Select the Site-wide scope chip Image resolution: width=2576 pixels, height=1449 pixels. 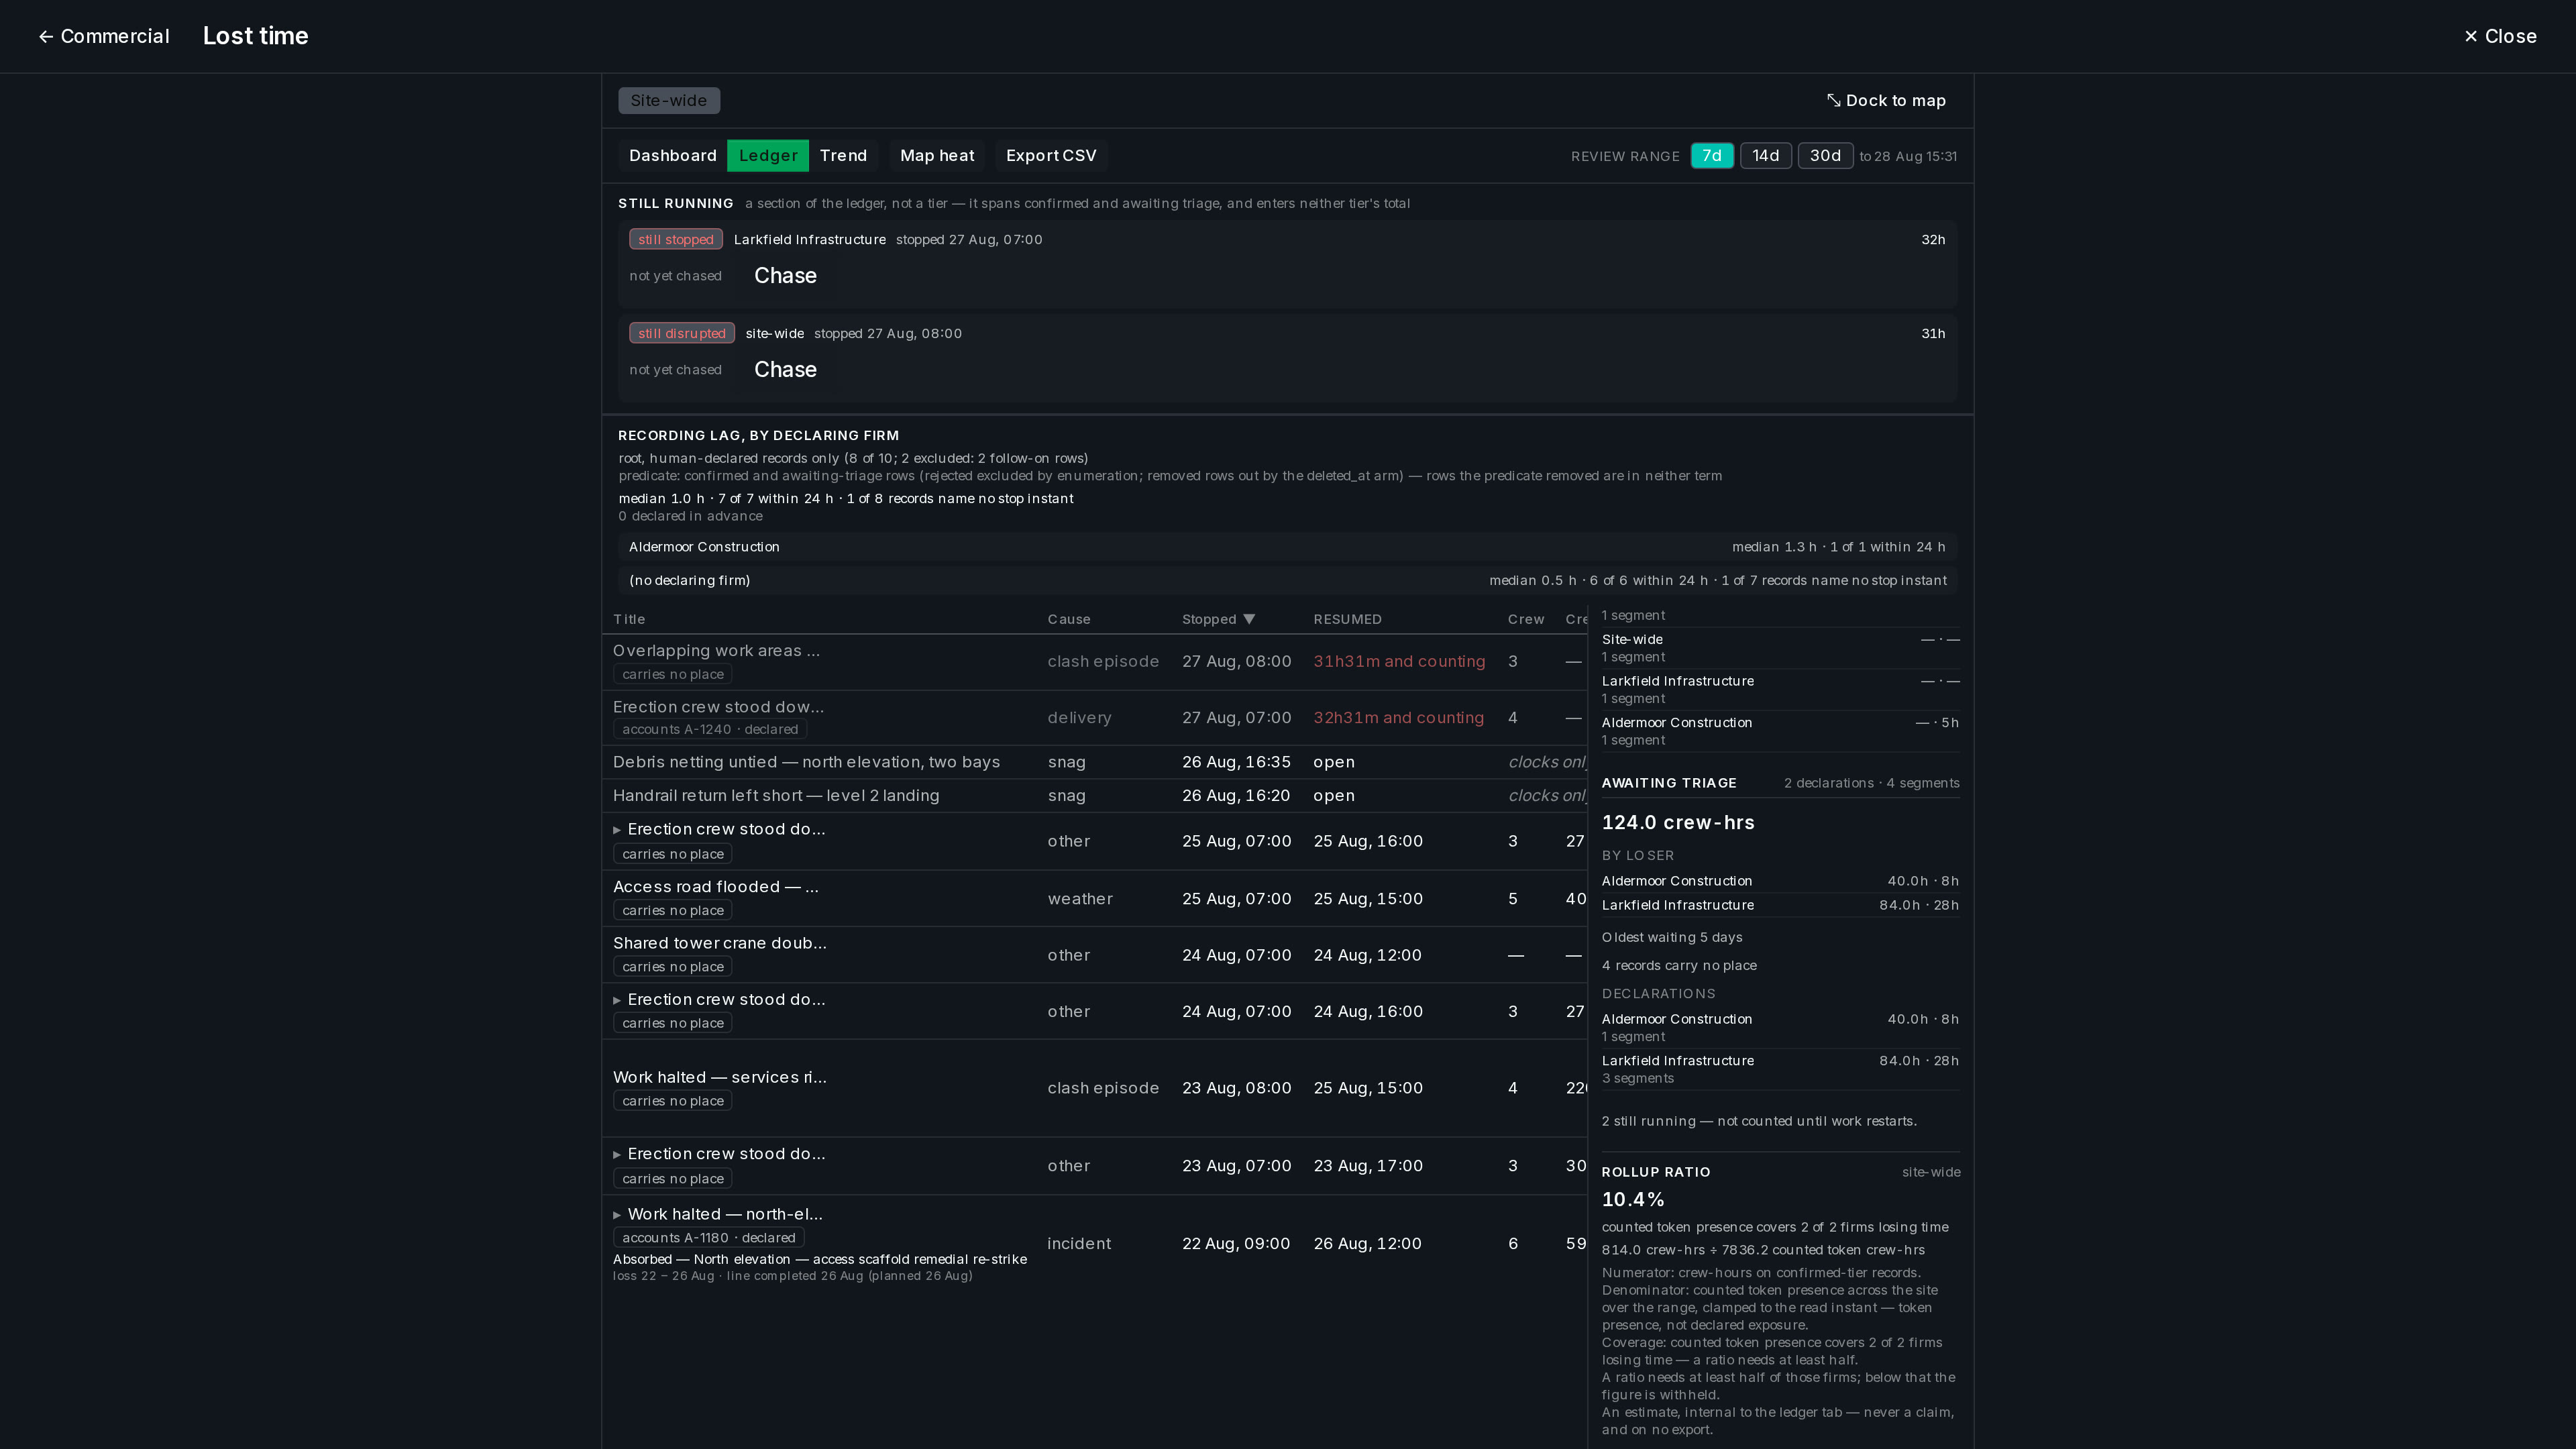coord(668,100)
